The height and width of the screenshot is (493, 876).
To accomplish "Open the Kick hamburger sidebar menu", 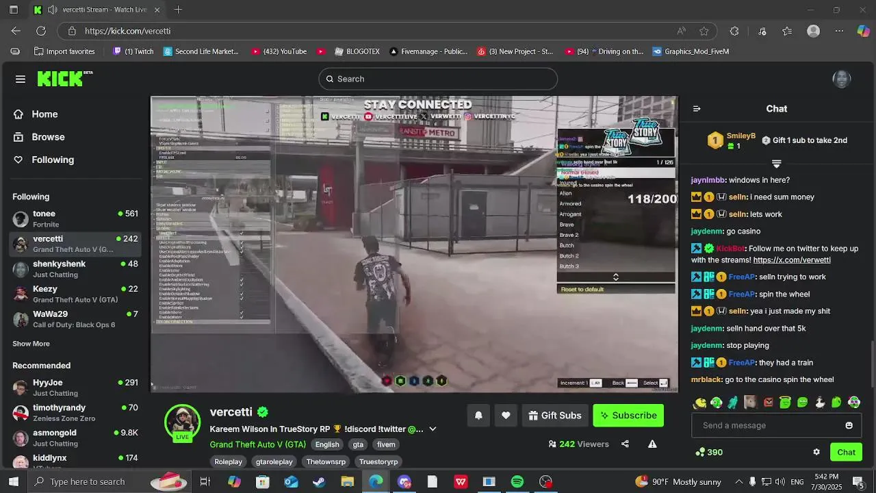I will pos(21,79).
